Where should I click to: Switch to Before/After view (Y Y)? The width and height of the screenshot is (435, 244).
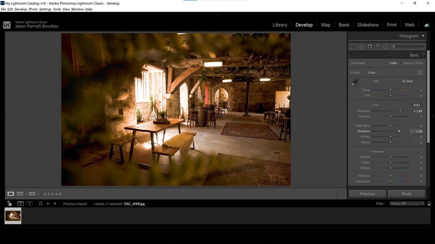click(x=32, y=194)
